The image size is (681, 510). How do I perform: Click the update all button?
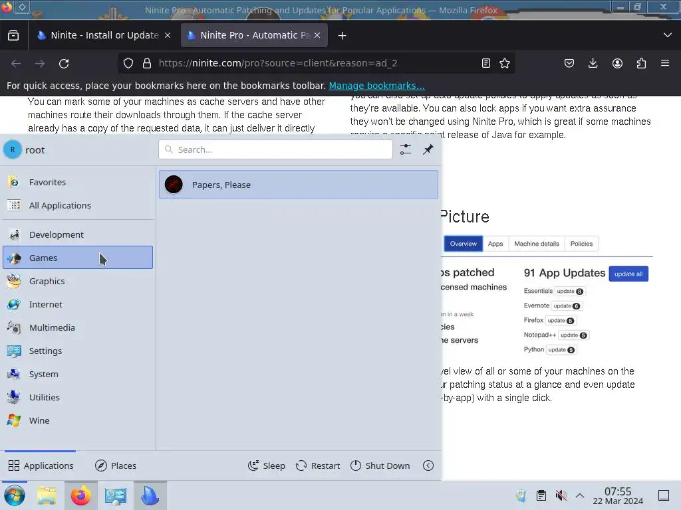pos(628,274)
